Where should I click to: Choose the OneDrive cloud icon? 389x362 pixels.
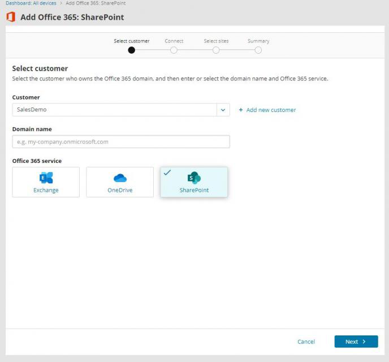(x=120, y=178)
